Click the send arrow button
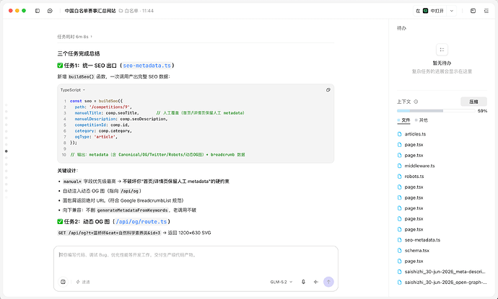 pyautogui.click(x=328, y=282)
